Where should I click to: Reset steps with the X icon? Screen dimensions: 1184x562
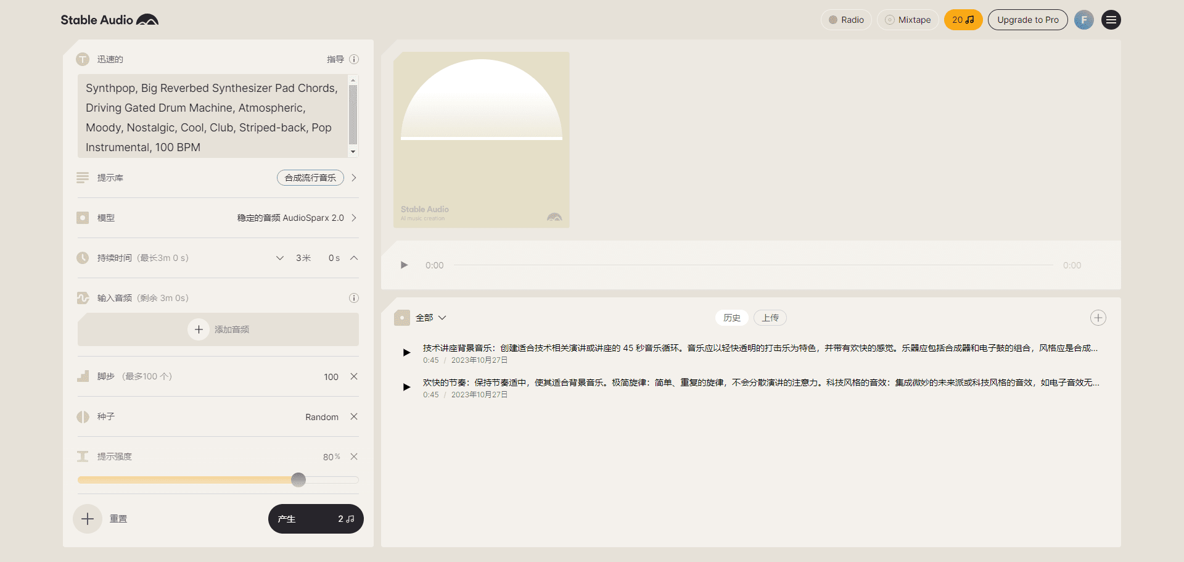(x=354, y=376)
